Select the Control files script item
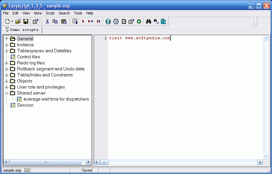This screenshot has height=174, width=272. coord(28,57)
